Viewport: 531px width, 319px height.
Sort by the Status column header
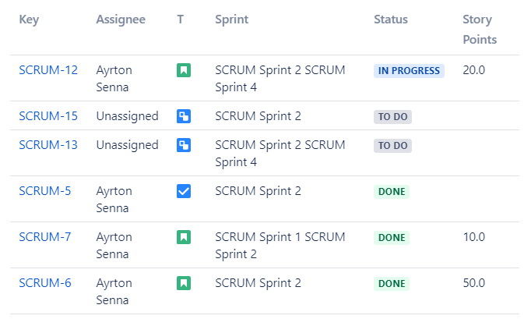tap(391, 19)
